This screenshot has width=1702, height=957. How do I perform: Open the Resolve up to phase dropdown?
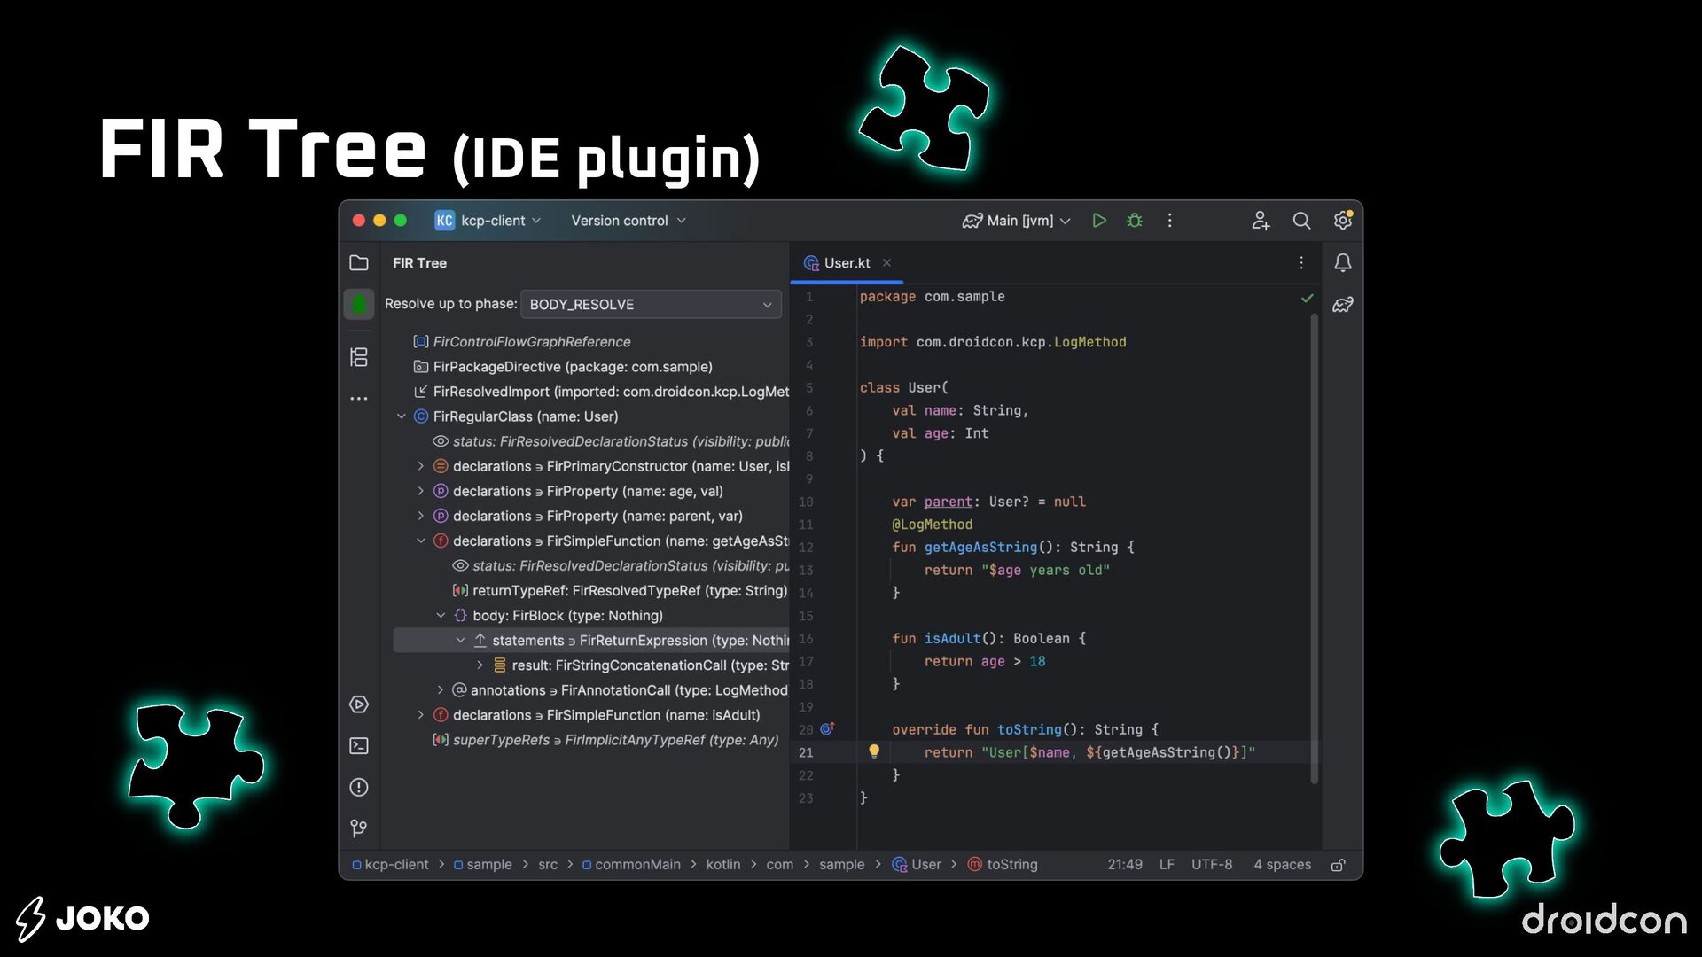pyautogui.click(x=651, y=305)
